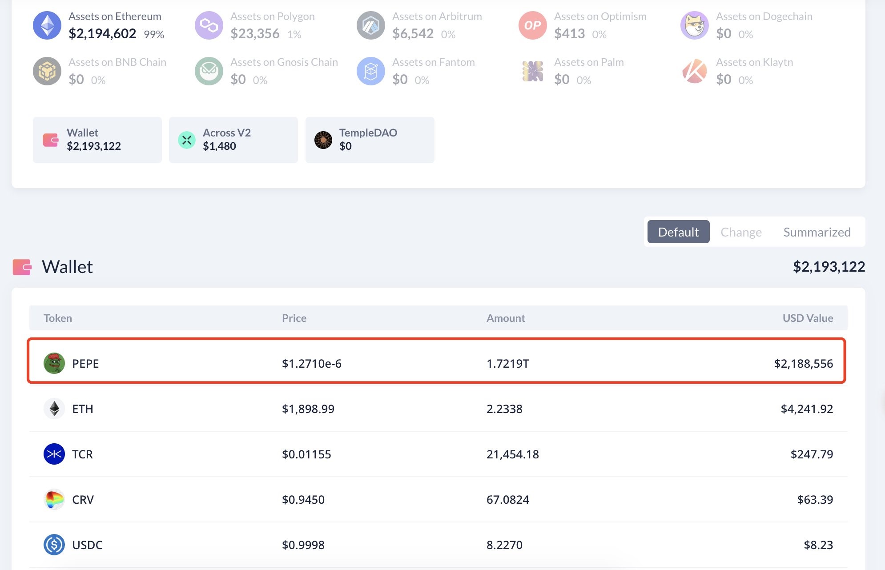Click the Polygon chain icon

[209, 25]
